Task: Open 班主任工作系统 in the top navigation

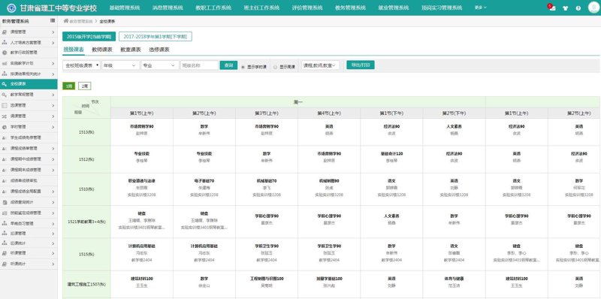Action: tap(261, 8)
